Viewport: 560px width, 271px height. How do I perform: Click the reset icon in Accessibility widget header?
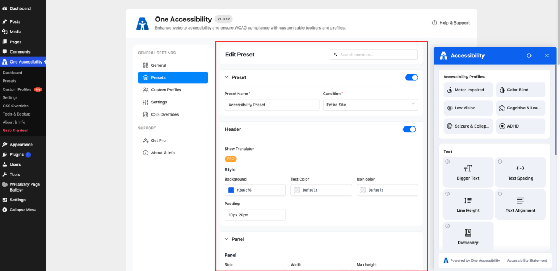[x=529, y=56]
